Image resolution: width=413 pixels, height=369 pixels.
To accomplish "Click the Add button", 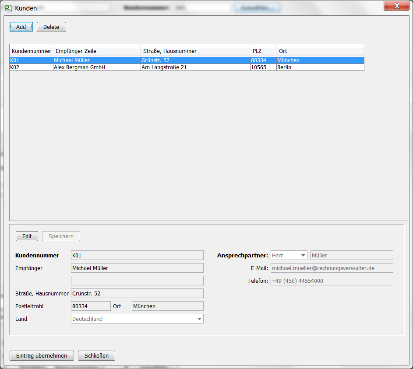I will pyautogui.click(x=21, y=27).
